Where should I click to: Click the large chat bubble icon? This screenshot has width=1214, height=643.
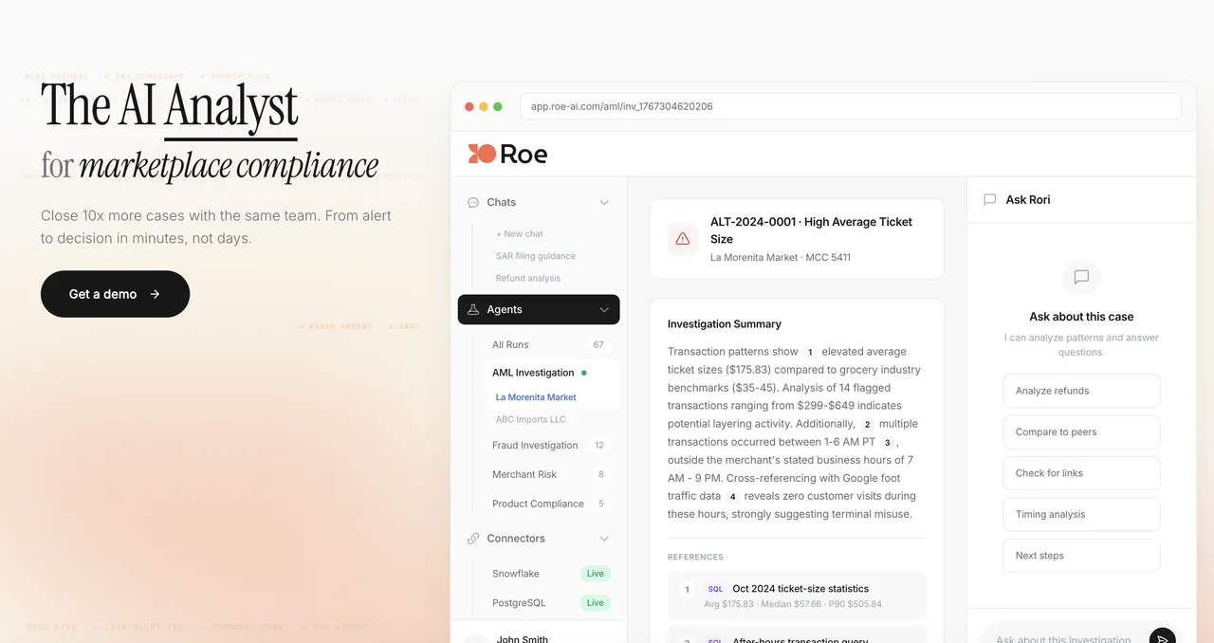tap(1081, 278)
